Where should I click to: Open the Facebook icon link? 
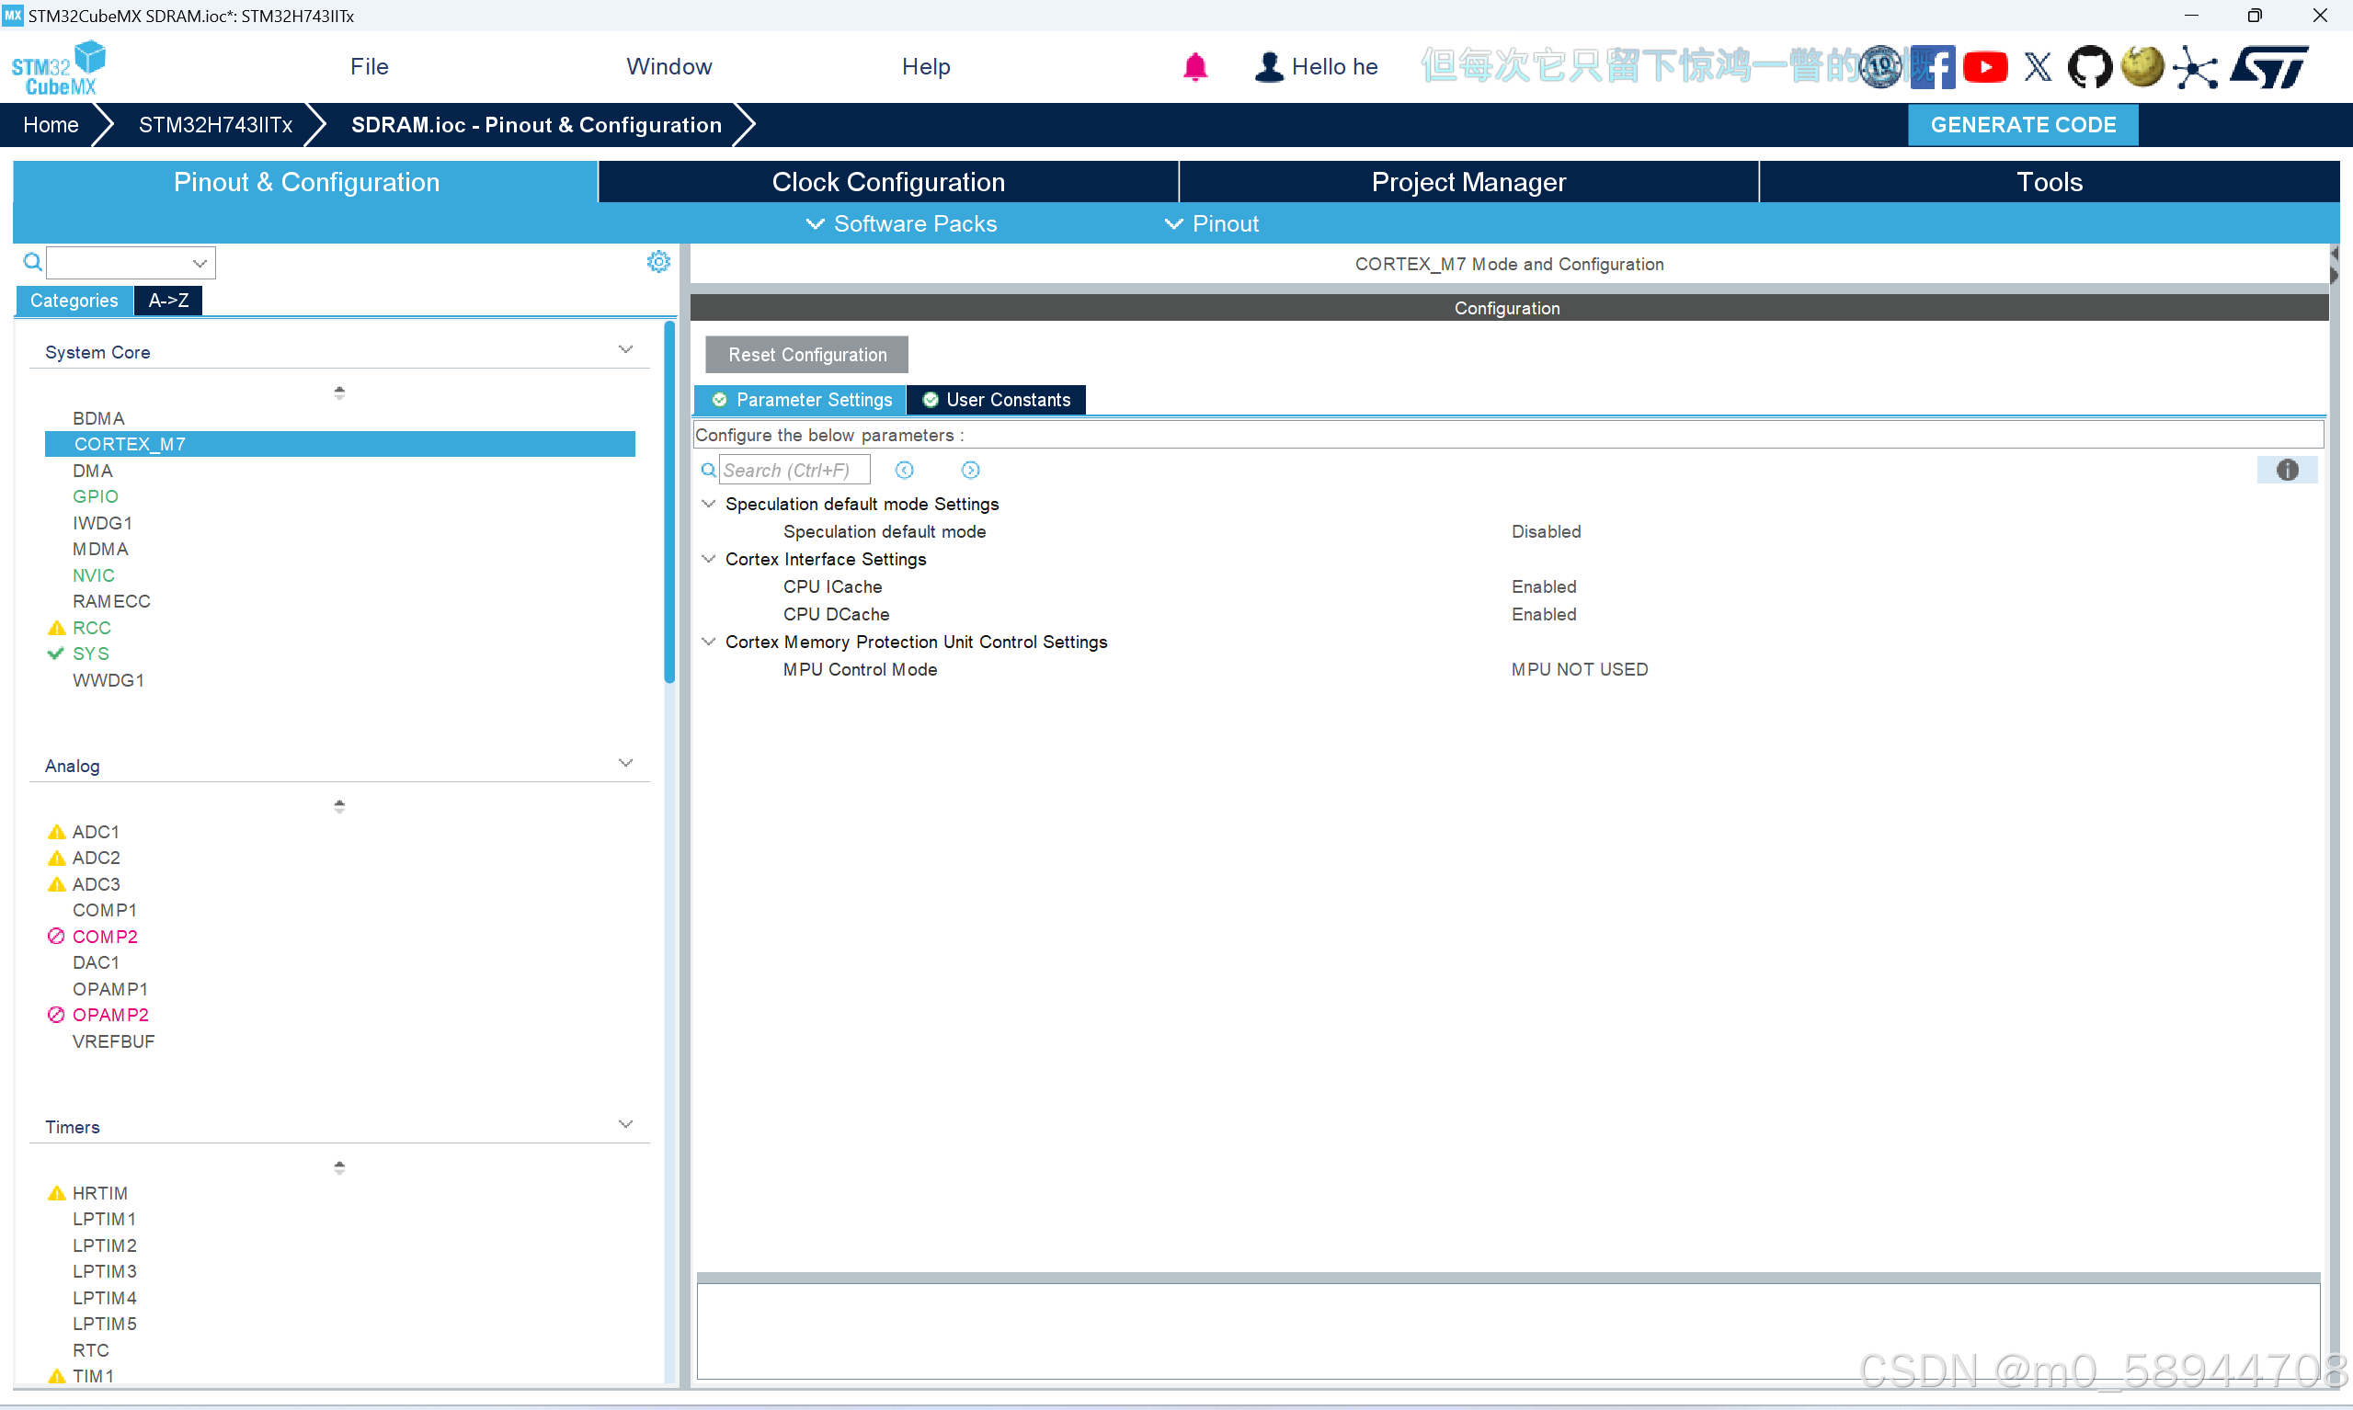(x=1935, y=66)
